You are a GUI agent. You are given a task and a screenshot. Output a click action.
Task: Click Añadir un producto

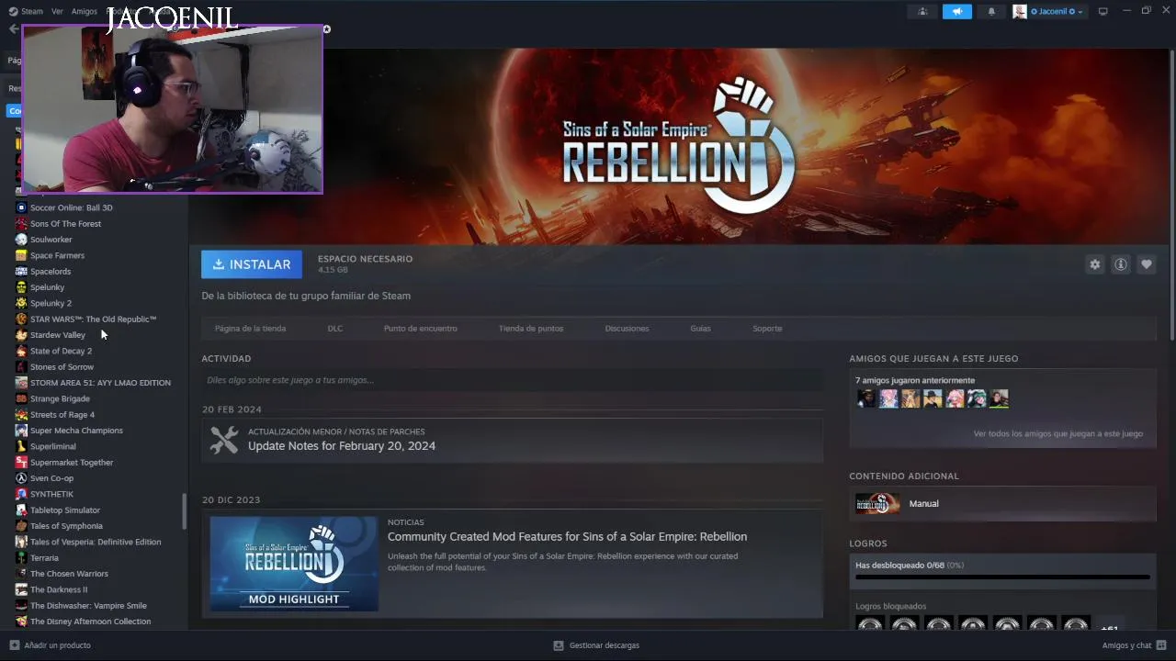(x=51, y=645)
